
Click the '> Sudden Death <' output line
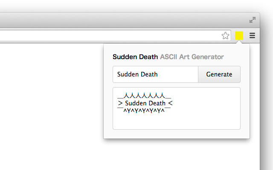pyautogui.click(x=145, y=103)
